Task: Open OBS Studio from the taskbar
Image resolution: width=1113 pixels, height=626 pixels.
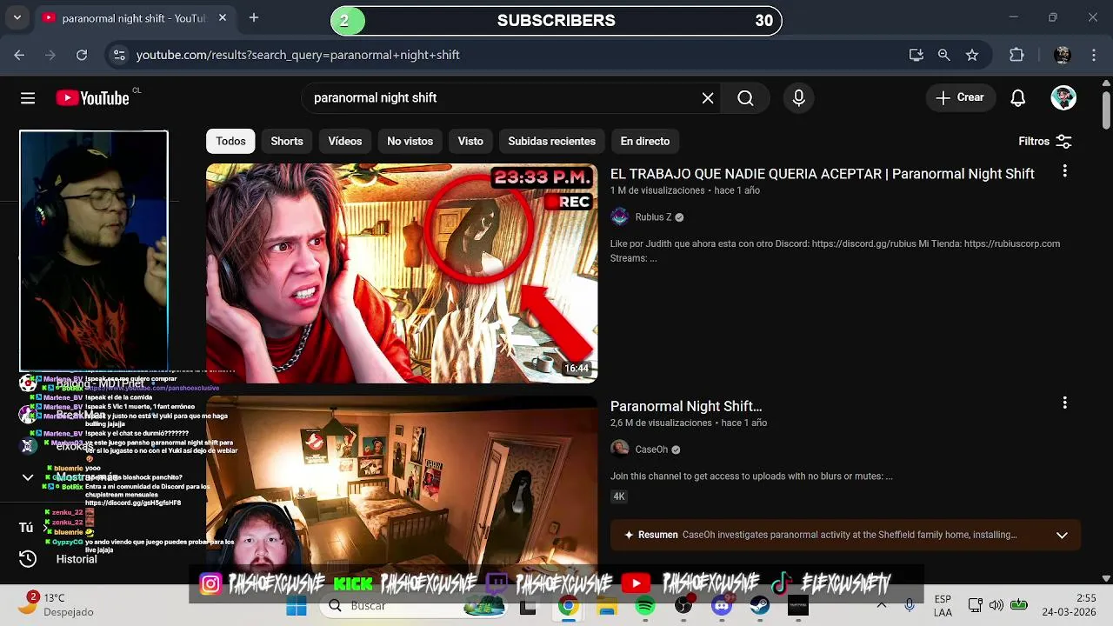Action: pos(683,606)
